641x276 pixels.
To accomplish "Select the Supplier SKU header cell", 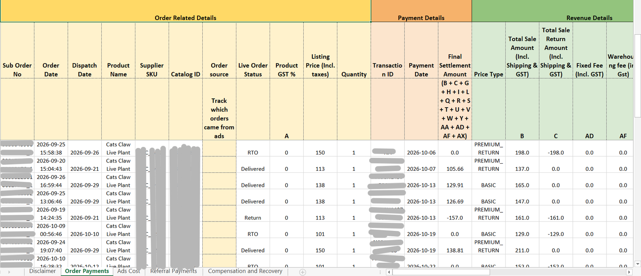I will (152, 50).
